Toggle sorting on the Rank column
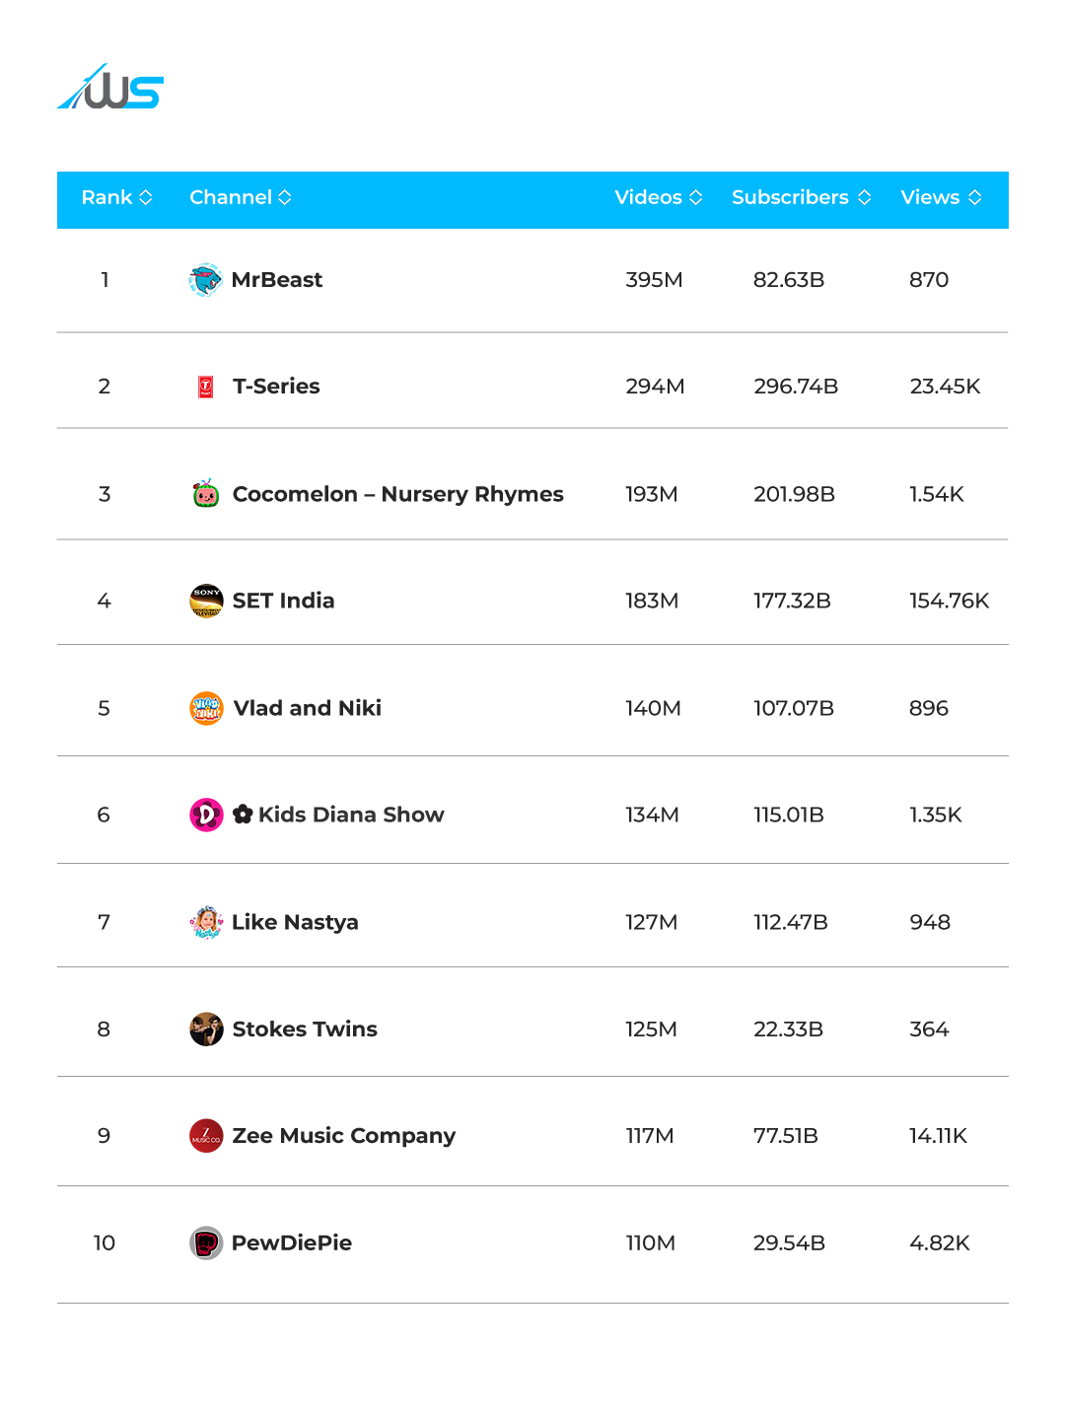This screenshot has width=1065, height=1420. point(146,197)
